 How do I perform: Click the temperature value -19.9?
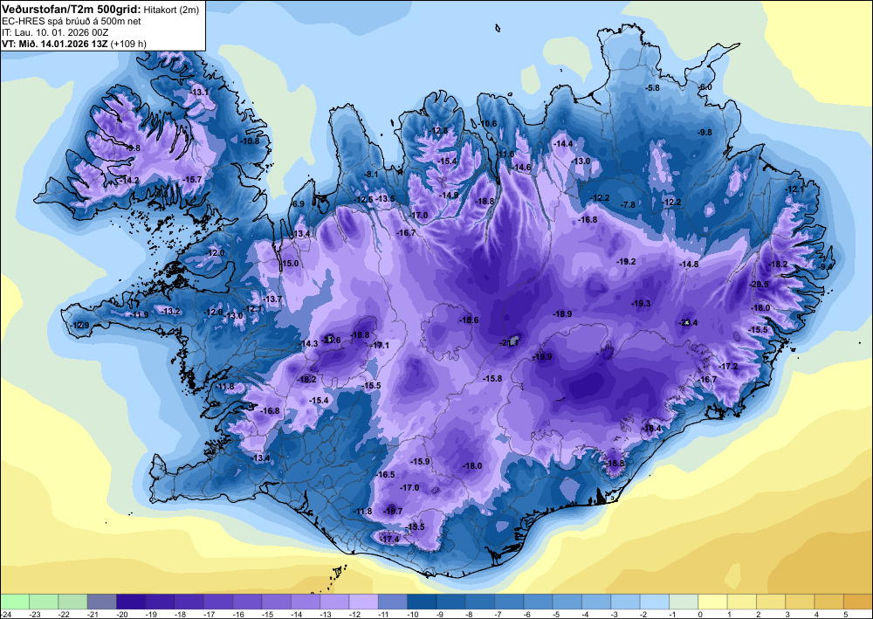(542, 357)
